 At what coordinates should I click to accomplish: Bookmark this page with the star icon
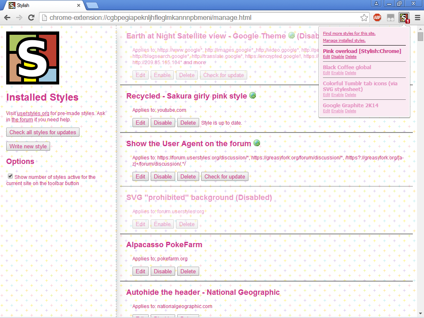[364, 18]
